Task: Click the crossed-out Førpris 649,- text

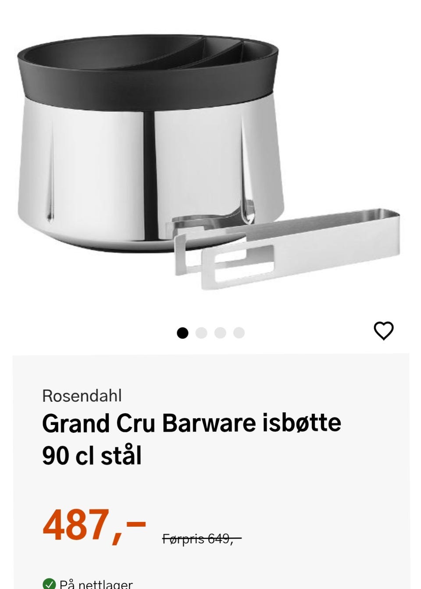Action: point(202,538)
